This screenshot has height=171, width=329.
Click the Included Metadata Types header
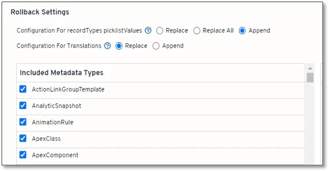point(62,73)
